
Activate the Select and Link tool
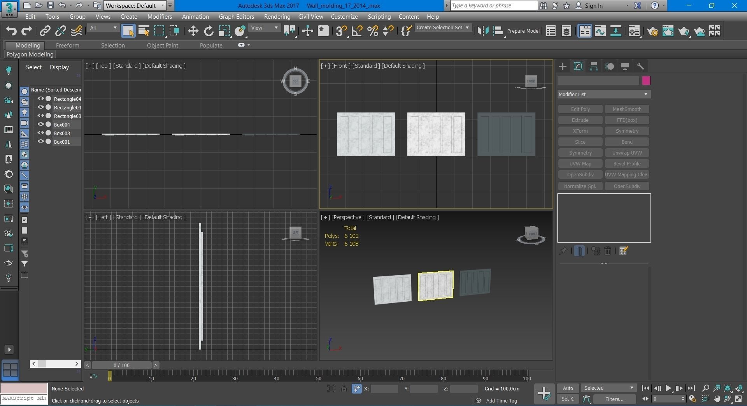(x=45, y=31)
